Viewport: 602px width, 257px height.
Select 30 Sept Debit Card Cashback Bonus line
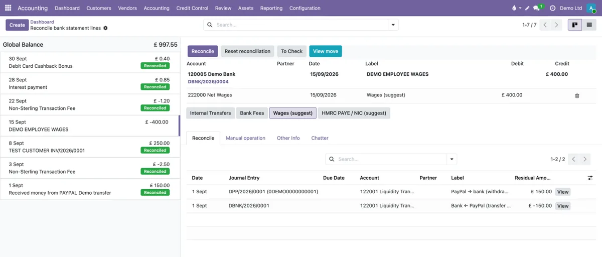click(x=90, y=62)
